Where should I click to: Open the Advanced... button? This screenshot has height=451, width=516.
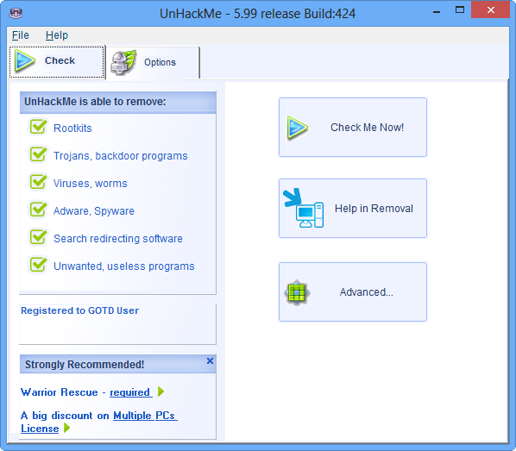(x=353, y=292)
